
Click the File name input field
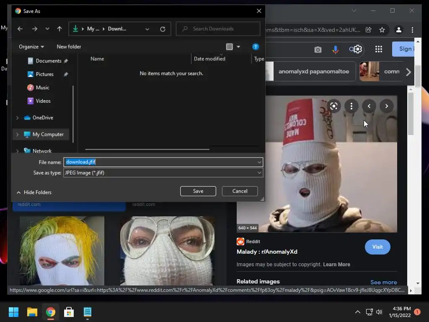[160, 162]
